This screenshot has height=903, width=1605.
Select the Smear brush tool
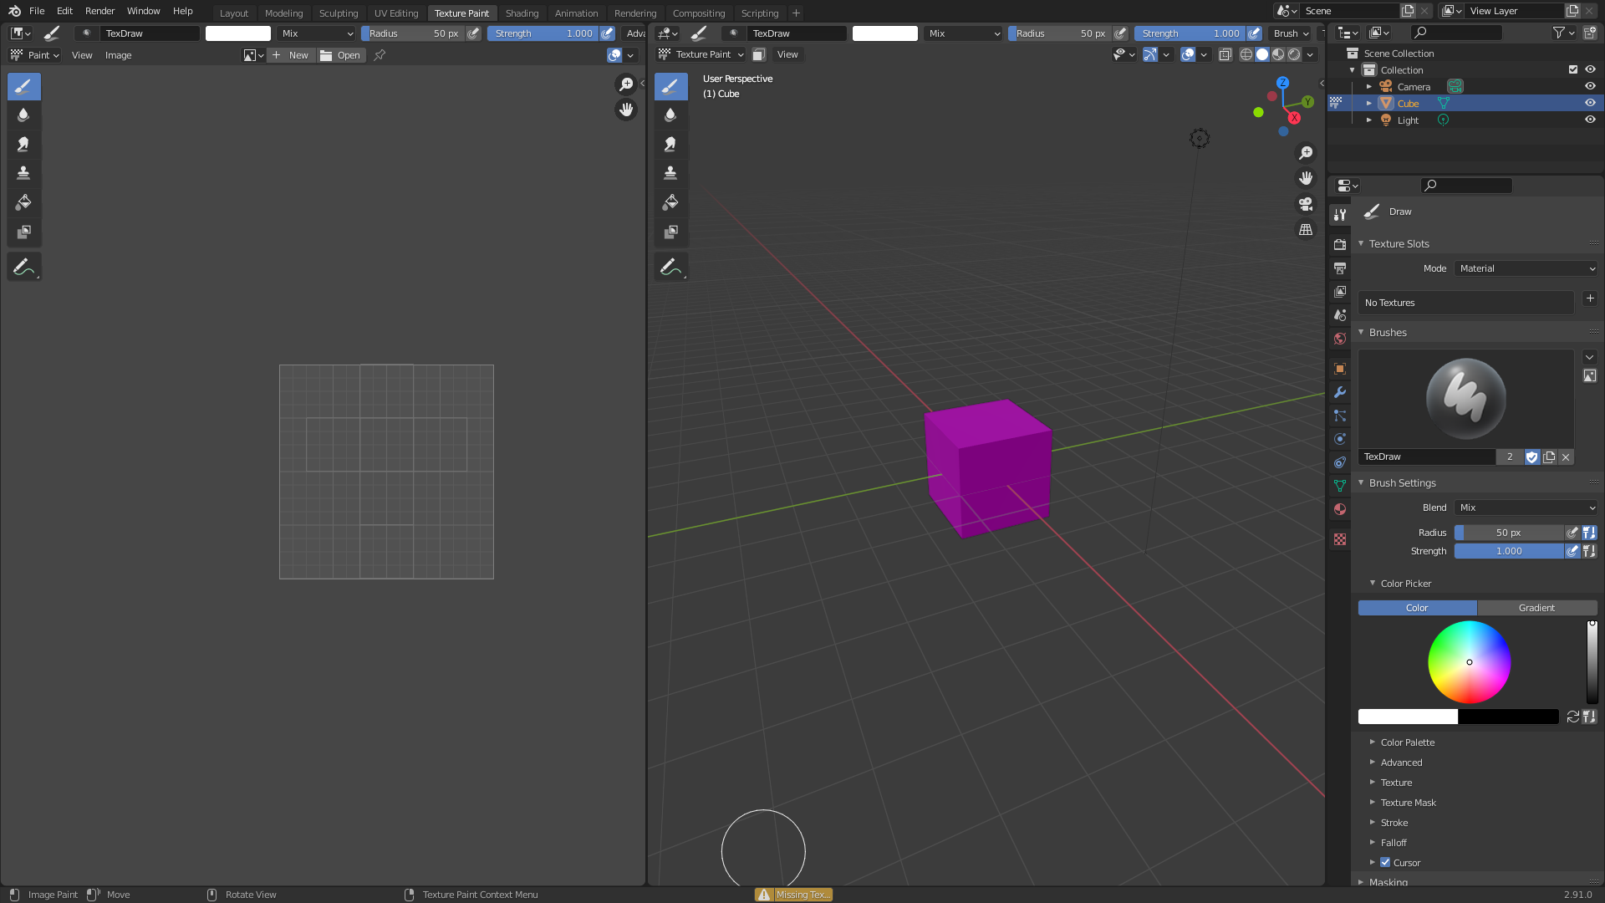[23, 143]
